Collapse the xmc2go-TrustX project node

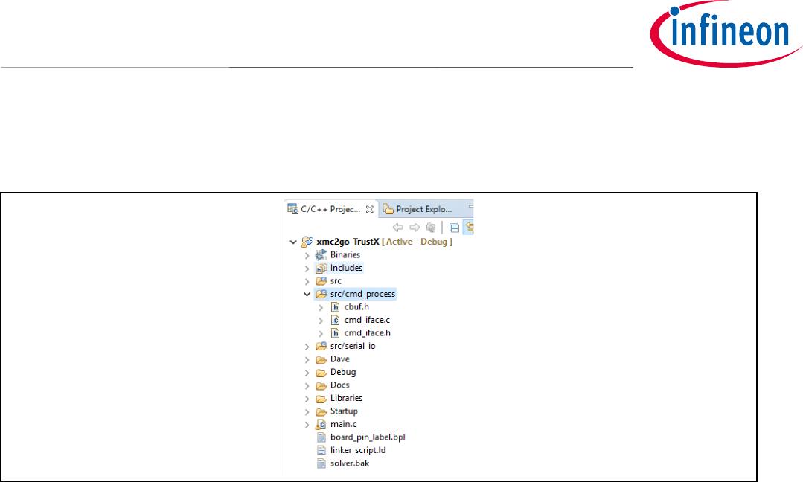(293, 242)
